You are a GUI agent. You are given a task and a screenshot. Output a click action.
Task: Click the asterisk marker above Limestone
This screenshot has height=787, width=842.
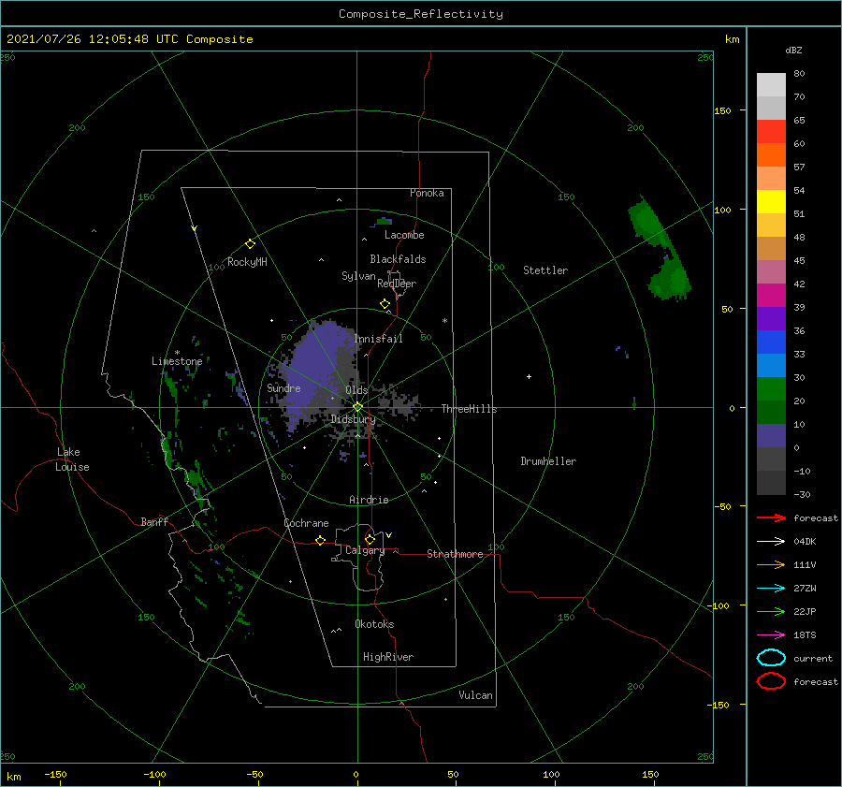point(177,353)
